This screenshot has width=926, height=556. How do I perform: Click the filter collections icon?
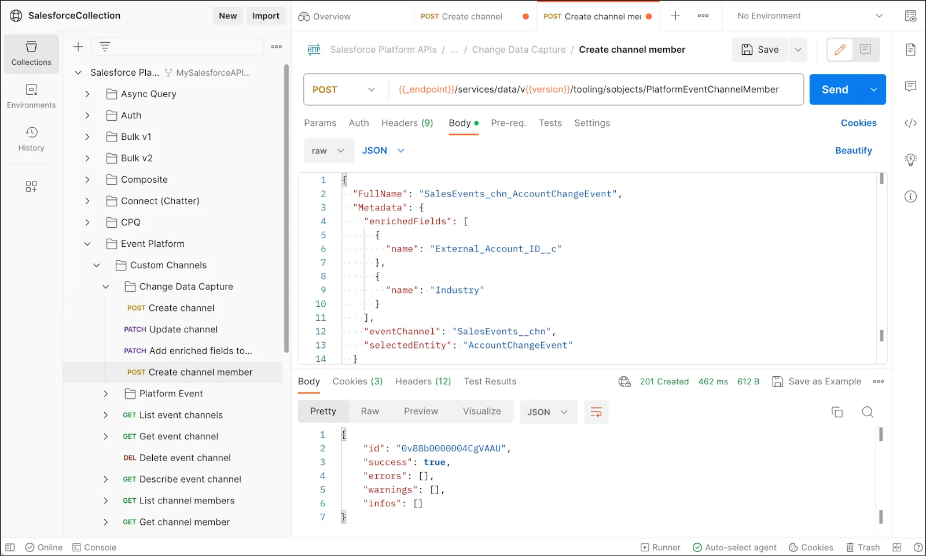coord(105,47)
